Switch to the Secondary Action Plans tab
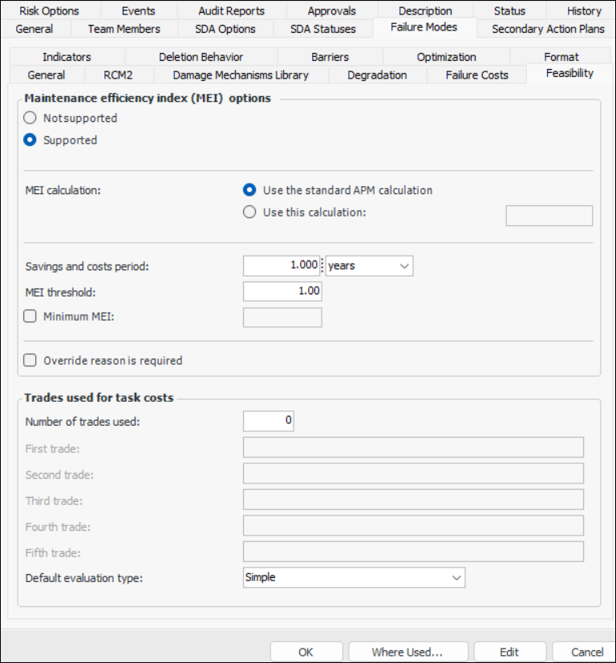The image size is (616, 663). [x=548, y=29]
